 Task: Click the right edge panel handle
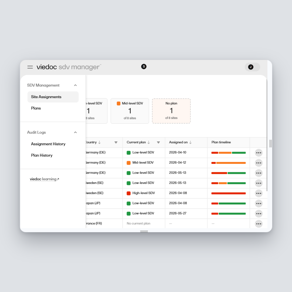271,144
